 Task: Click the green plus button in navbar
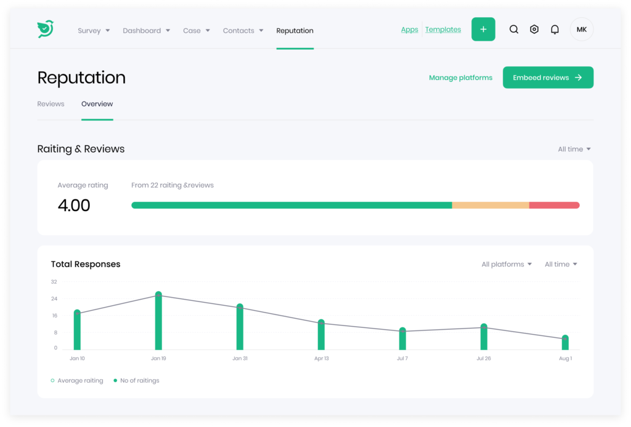point(483,29)
